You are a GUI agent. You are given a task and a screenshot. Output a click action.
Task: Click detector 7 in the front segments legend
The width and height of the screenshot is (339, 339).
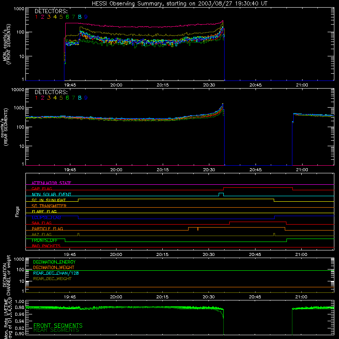73,17
